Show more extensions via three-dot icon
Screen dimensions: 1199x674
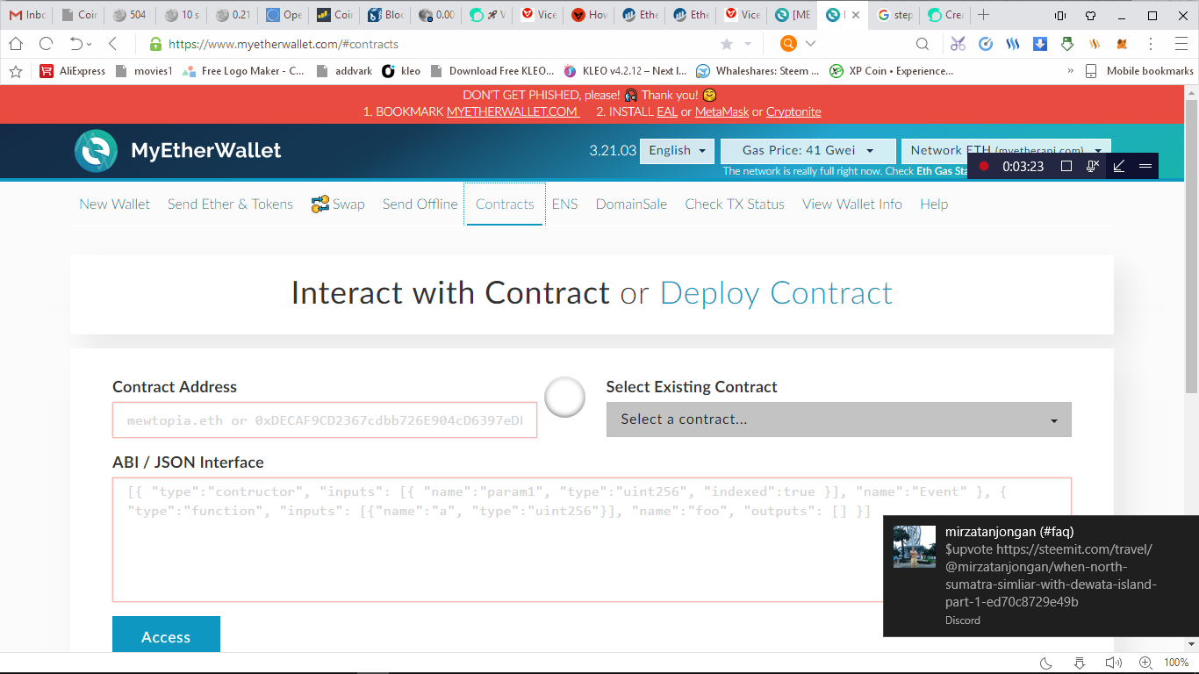click(x=1151, y=44)
